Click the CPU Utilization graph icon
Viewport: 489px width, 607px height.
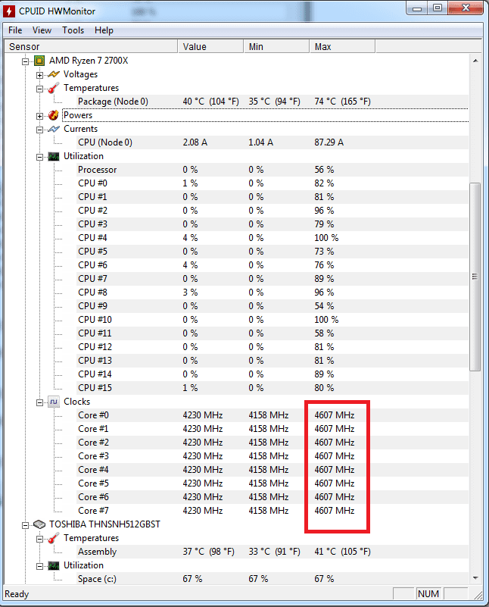53,156
